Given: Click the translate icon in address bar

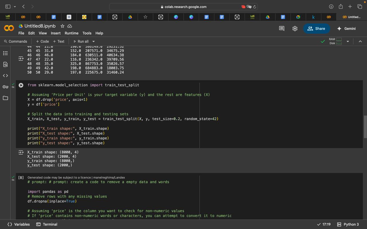Looking at the screenshot, I should 249,7.
